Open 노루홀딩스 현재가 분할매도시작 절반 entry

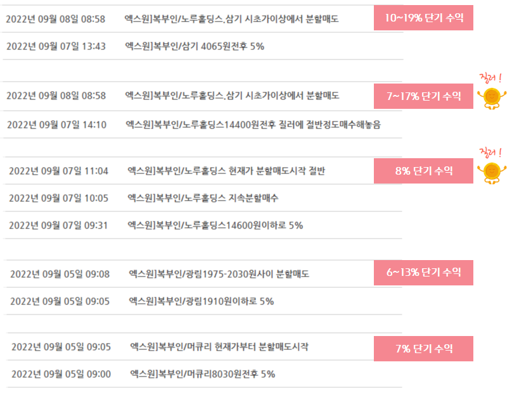(x=226, y=171)
